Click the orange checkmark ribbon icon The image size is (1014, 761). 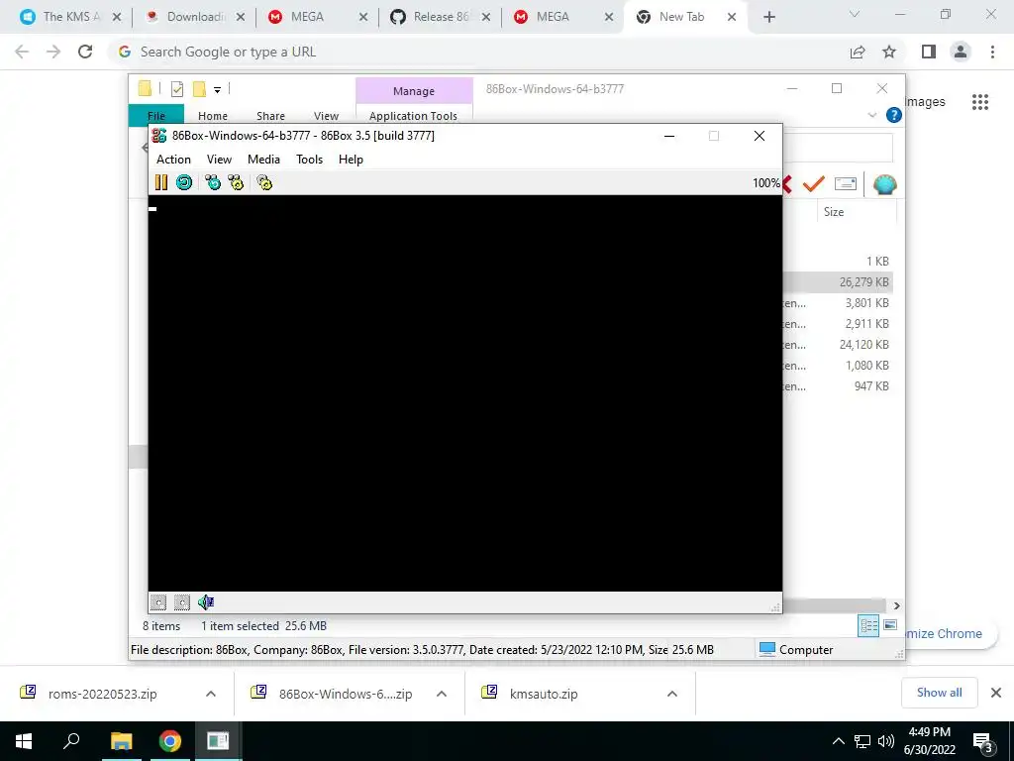coord(814,183)
